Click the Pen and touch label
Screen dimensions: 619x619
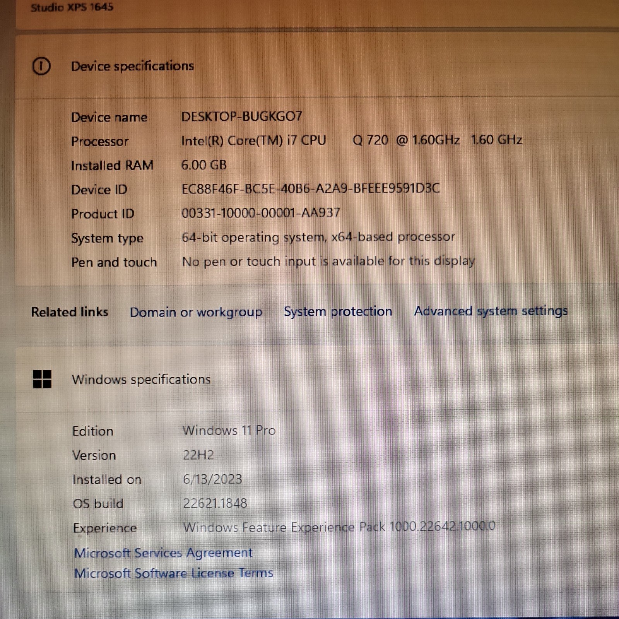[x=114, y=262]
